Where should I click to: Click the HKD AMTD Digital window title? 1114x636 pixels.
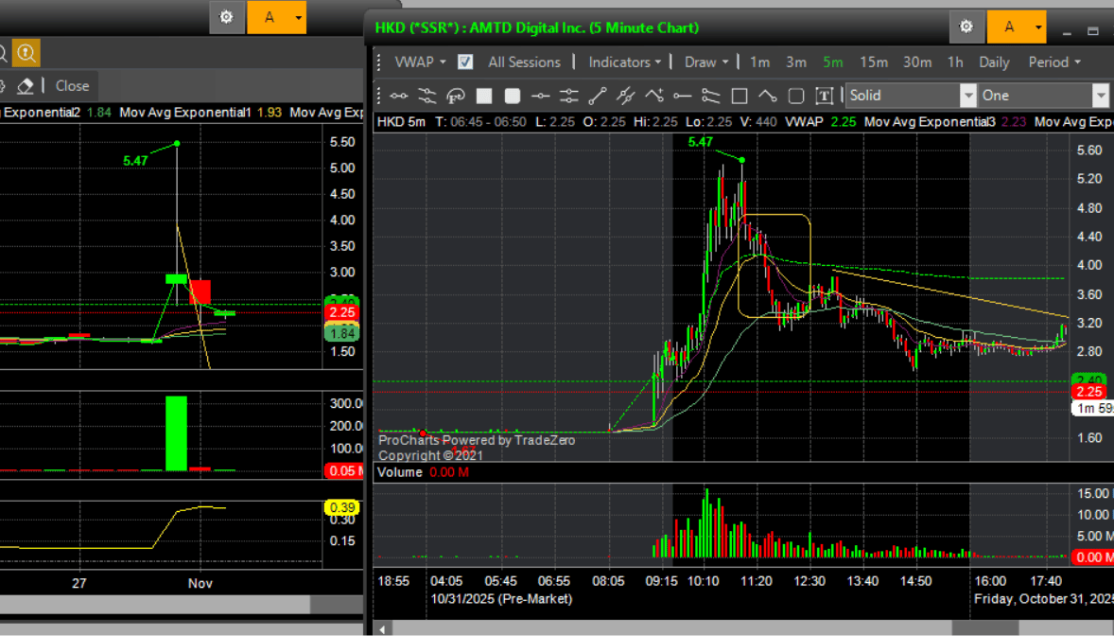[x=536, y=27]
